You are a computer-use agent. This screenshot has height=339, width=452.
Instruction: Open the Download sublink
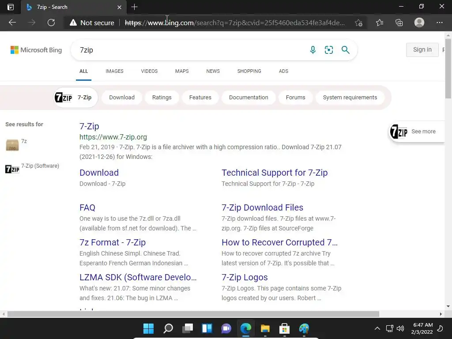[99, 173]
